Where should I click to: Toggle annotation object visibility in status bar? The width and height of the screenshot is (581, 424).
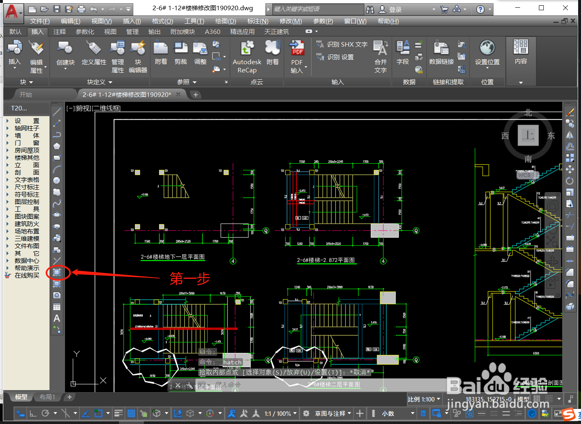(231, 413)
